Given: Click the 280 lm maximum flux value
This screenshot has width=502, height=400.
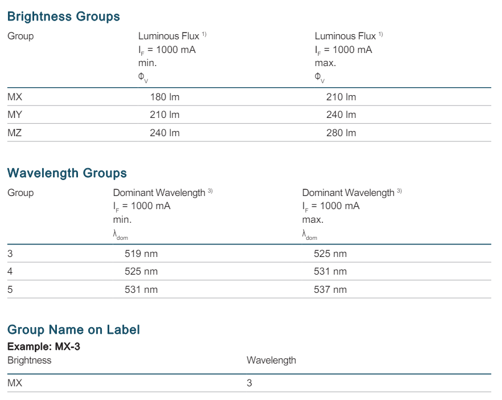Looking at the screenshot, I should point(341,133).
